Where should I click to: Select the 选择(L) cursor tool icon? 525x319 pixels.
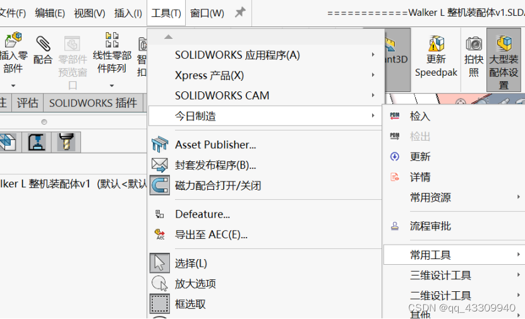coord(160,263)
